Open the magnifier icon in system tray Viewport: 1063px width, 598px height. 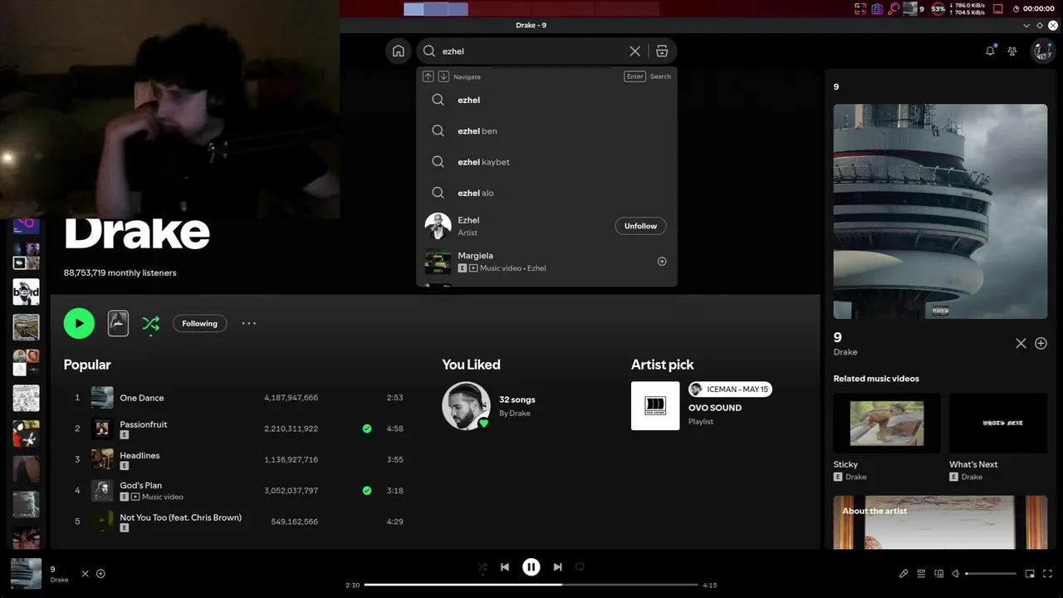click(x=894, y=9)
